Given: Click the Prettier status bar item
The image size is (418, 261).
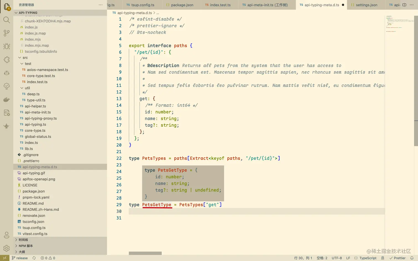Looking at the screenshot, I should (397, 258).
